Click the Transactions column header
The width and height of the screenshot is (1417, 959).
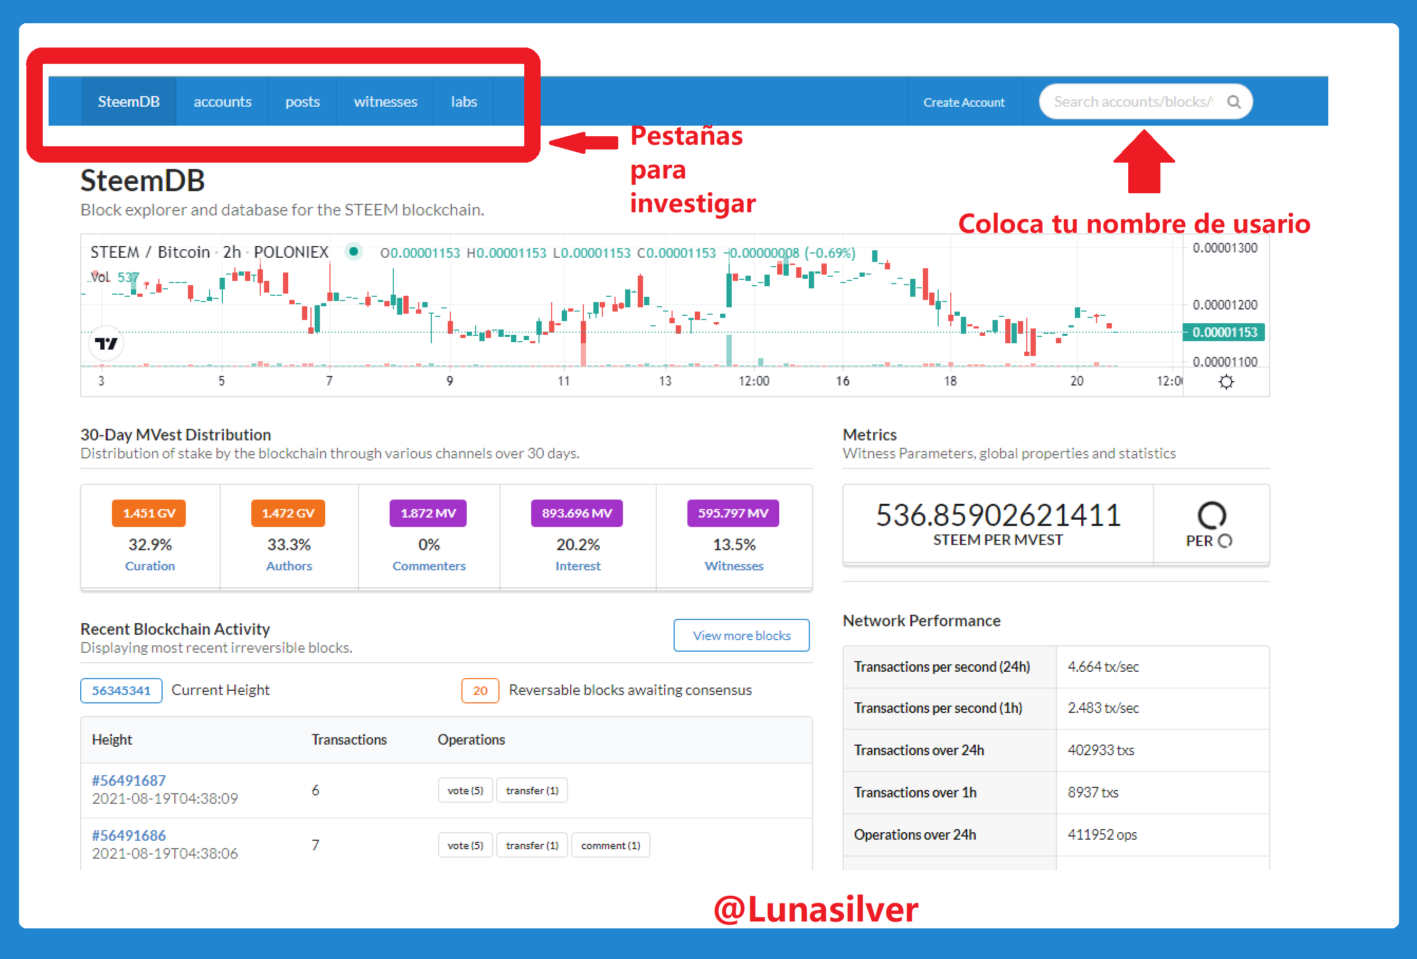pyautogui.click(x=349, y=739)
